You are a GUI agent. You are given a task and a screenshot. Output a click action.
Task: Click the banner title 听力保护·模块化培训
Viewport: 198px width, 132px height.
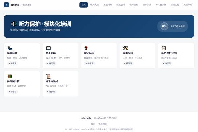45,24
